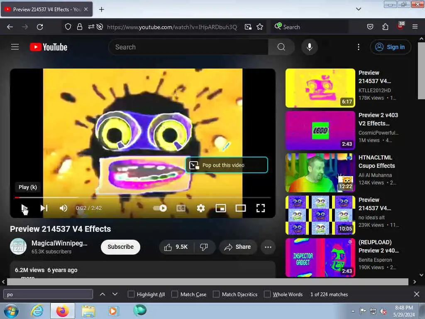Image resolution: width=425 pixels, height=319 pixels.
Task: Enable Whole Words checkbox
Action: (x=267, y=294)
